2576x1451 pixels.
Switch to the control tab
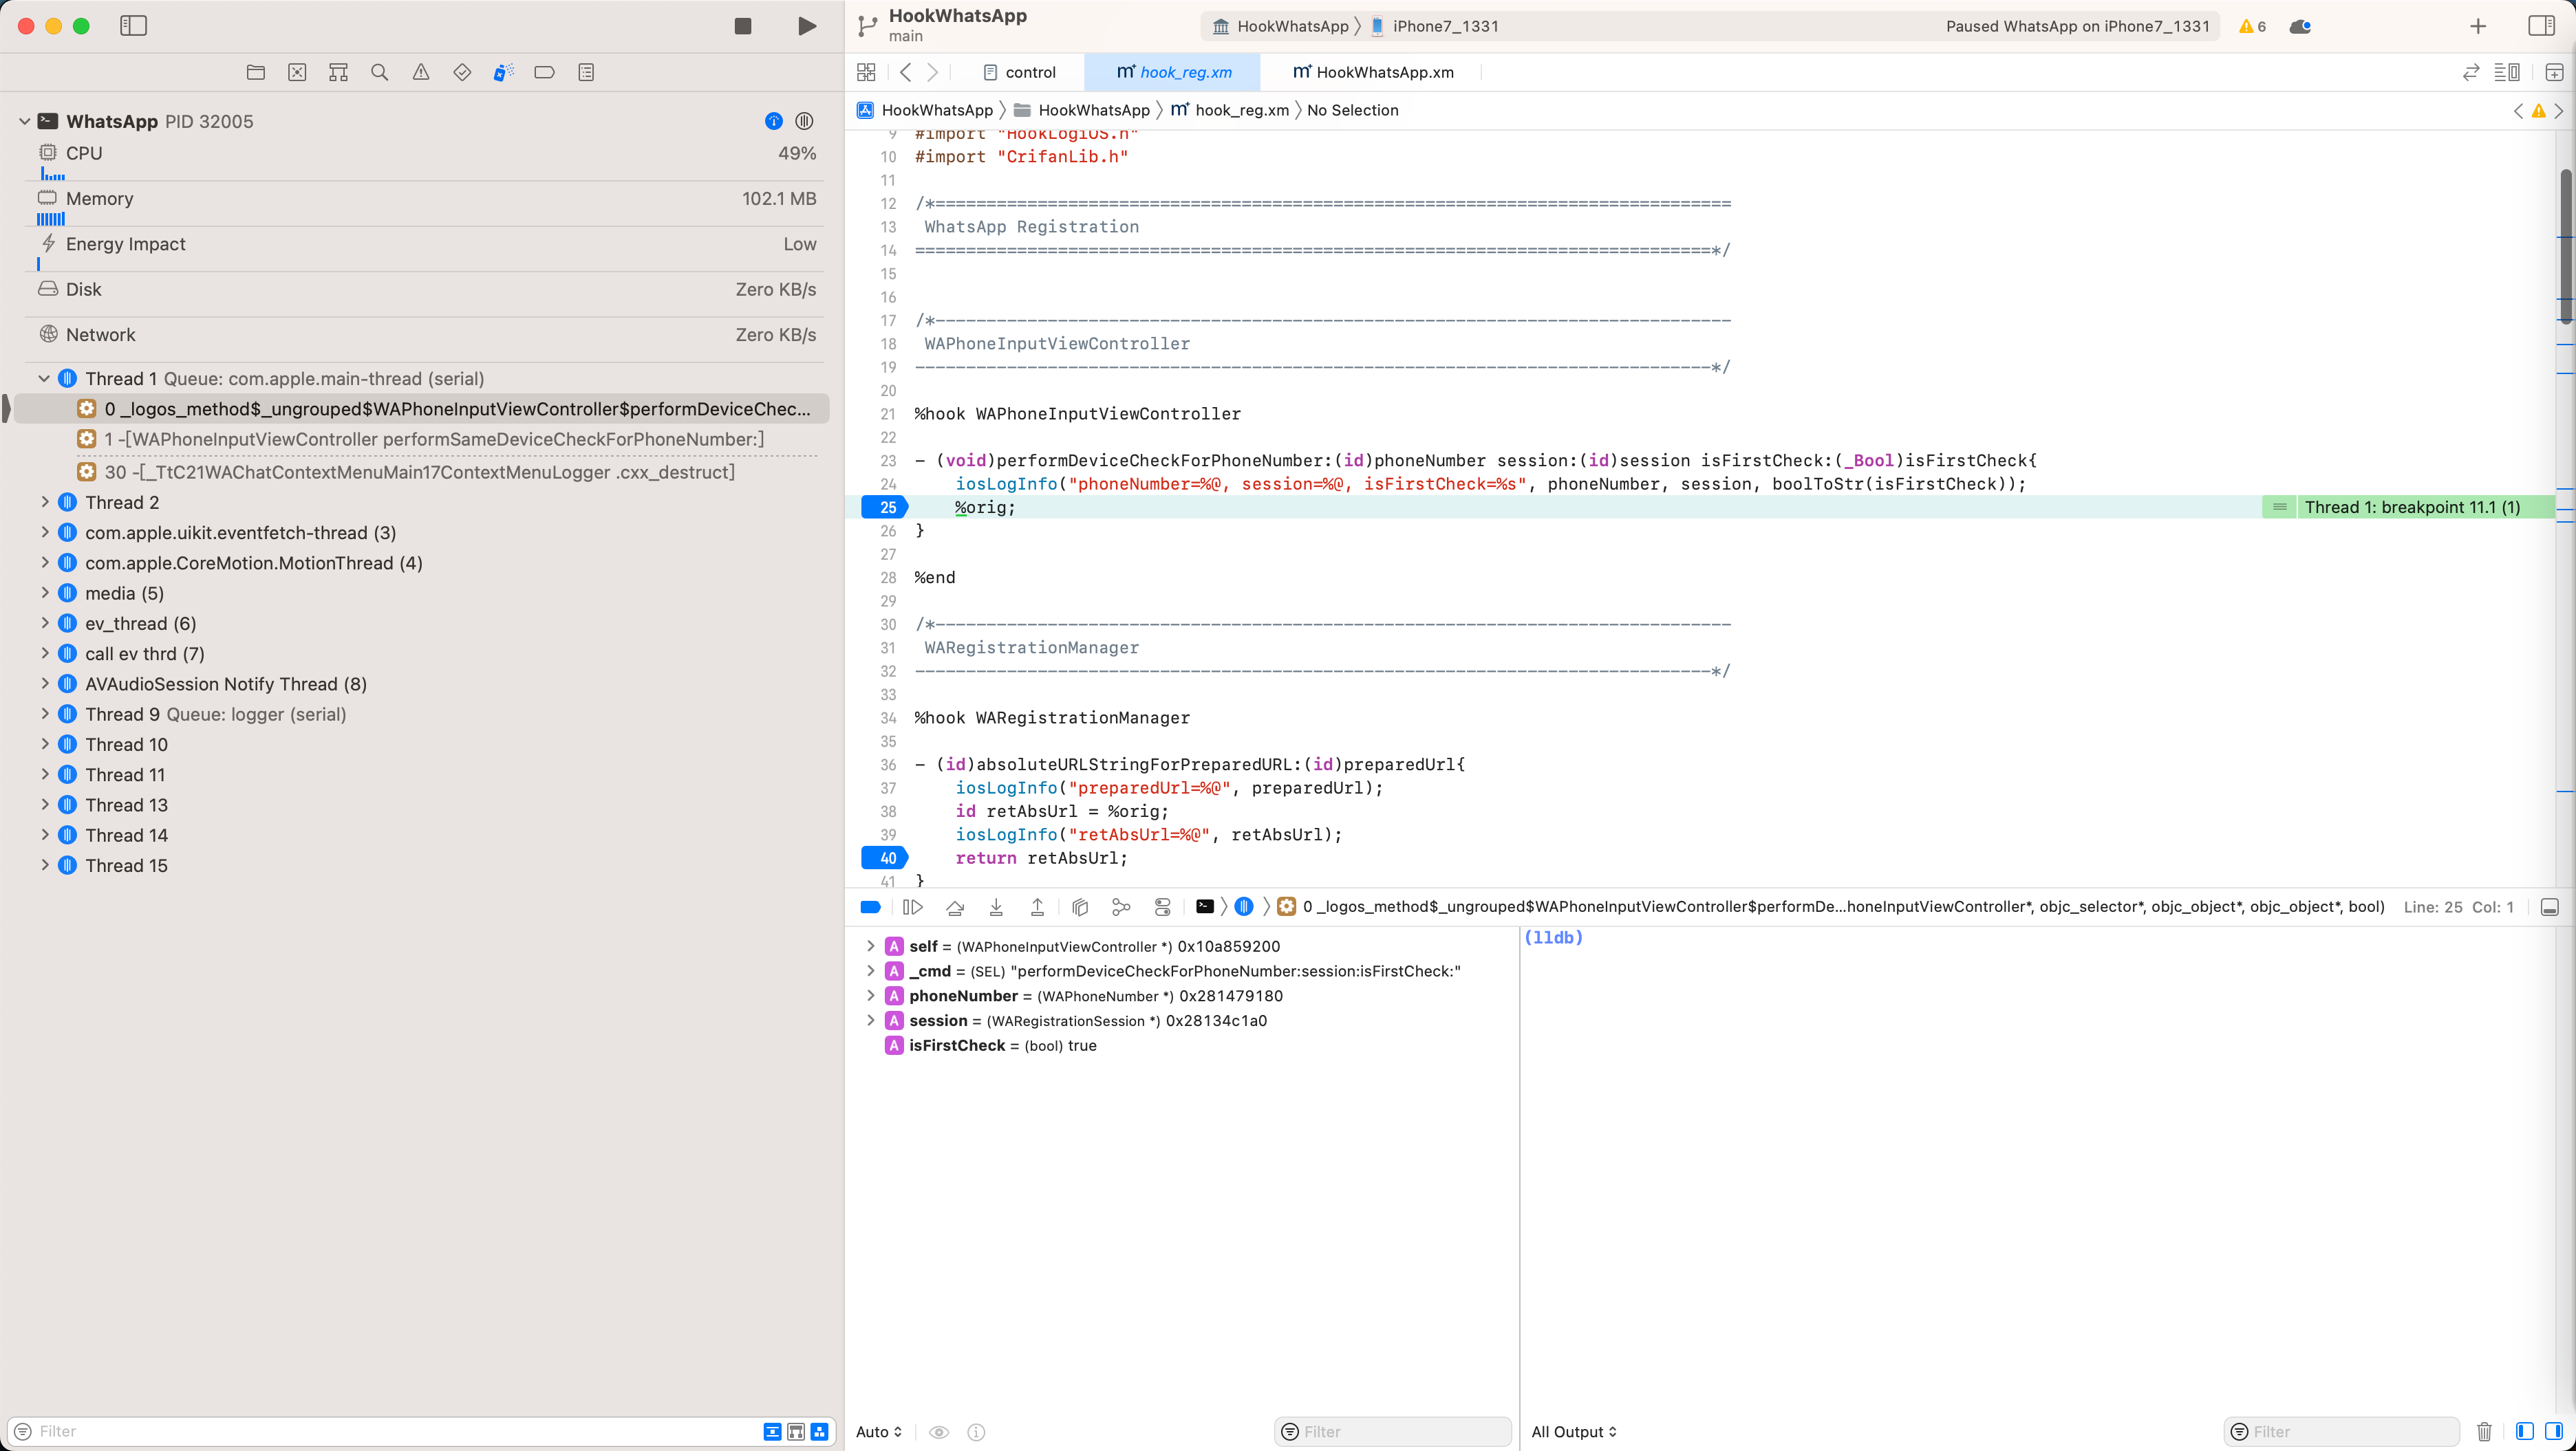(x=1019, y=72)
